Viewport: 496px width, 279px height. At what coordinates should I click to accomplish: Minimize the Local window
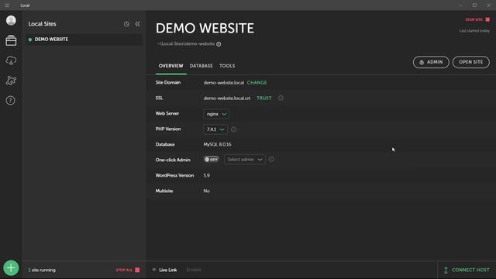[x=460, y=5]
